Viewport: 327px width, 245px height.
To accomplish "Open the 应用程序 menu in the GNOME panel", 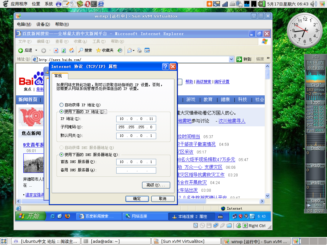I will pyautogui.click(x=19, y=4).
